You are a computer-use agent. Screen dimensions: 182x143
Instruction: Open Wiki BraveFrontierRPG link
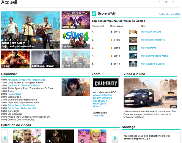[x=153, y=40]
